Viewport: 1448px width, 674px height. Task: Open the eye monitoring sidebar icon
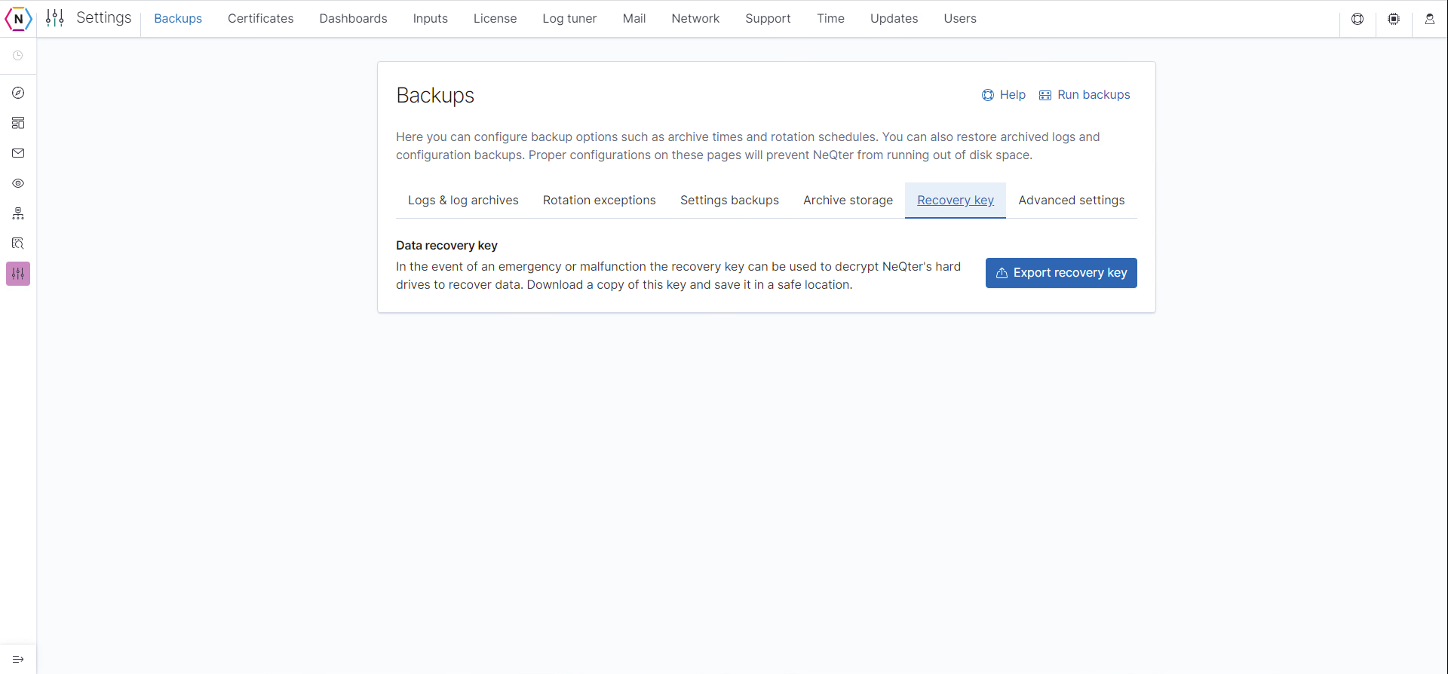pyautogui.click(x=18, y=183)
